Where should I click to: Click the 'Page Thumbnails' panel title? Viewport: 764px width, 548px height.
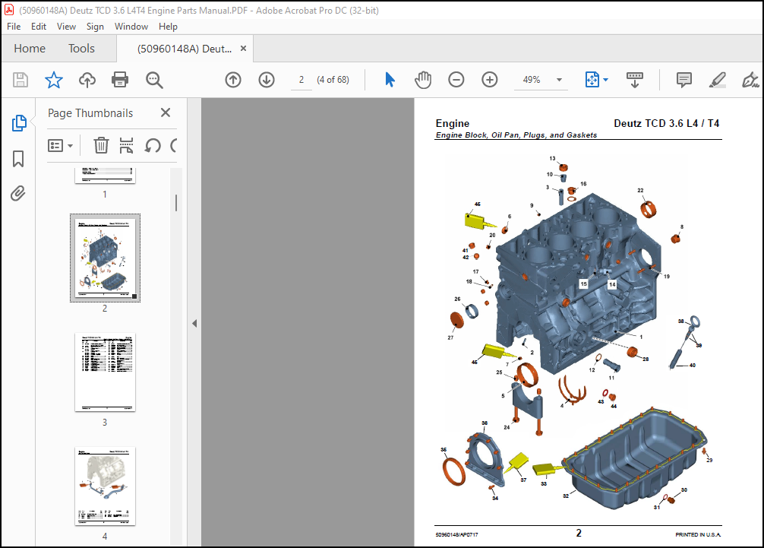pos(90,113)
